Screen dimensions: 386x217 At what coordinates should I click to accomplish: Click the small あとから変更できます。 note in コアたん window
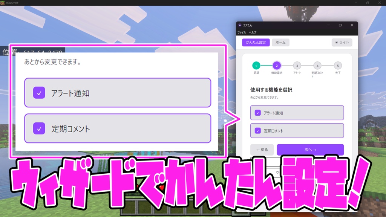coord(265,98)
